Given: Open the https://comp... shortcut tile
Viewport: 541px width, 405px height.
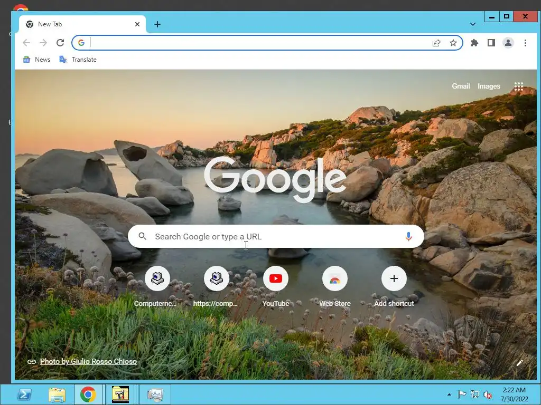Looking at the screenshot, I should [216, 286].
